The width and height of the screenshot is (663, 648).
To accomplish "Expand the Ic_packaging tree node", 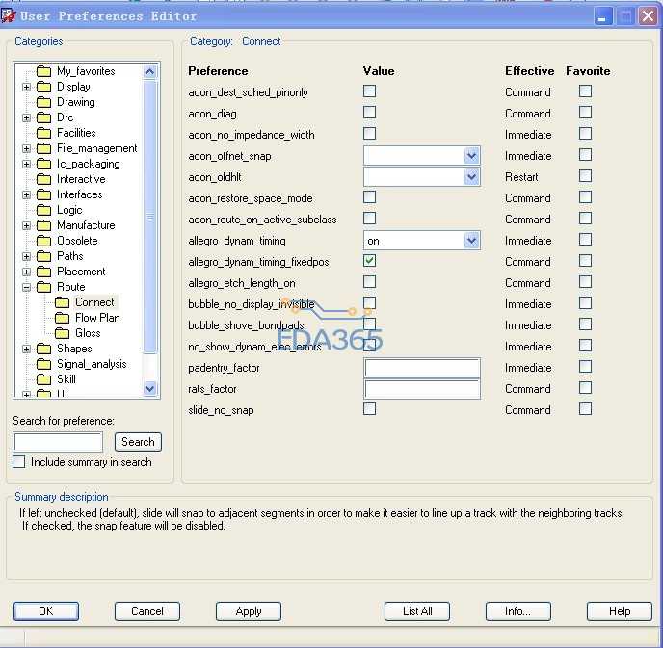I will click(x=27, y=164).
